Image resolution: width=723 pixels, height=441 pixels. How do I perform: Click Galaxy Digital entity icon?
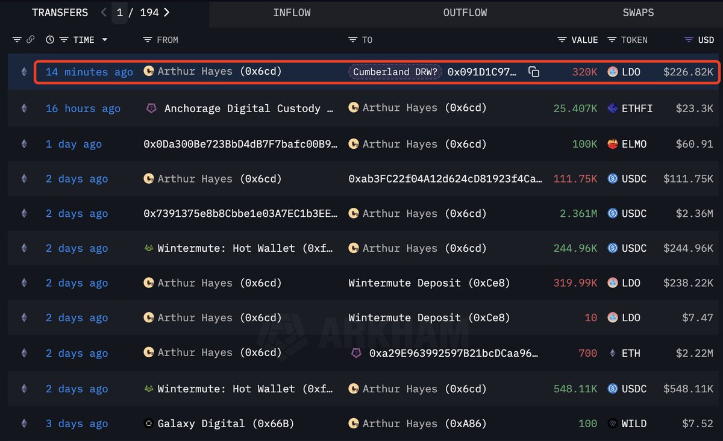click(x=149, y=424)
